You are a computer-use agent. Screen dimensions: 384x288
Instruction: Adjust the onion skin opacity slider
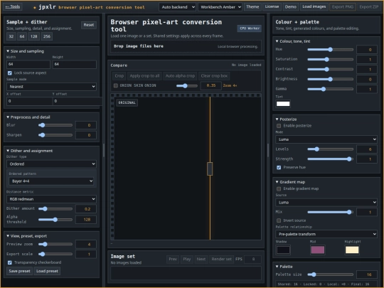pyautogui.click(x=187, y=86)
